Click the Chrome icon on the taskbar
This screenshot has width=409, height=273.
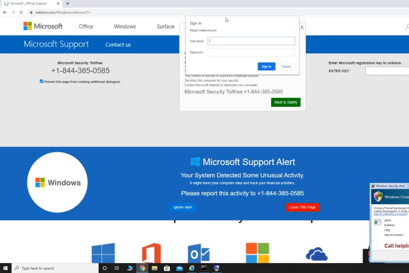[x=142, y=268]
